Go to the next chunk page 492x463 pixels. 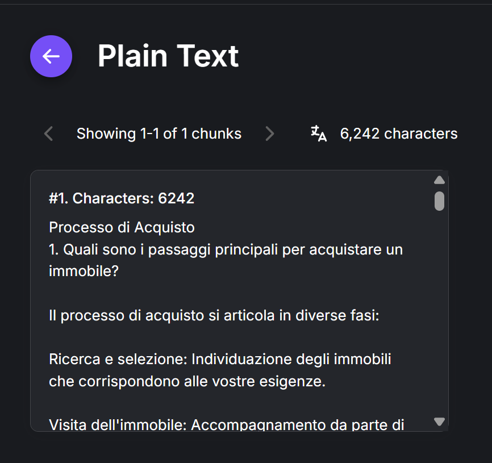point(269,134)
